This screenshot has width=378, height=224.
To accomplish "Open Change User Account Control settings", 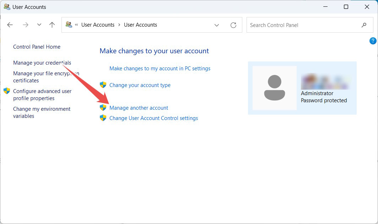I will [153, 118].
